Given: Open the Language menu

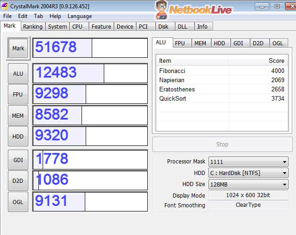Looking at the screenshot, I should tap(80, 16).
